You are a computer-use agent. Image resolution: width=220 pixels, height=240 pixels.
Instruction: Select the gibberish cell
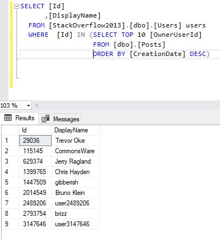(76, 182)
